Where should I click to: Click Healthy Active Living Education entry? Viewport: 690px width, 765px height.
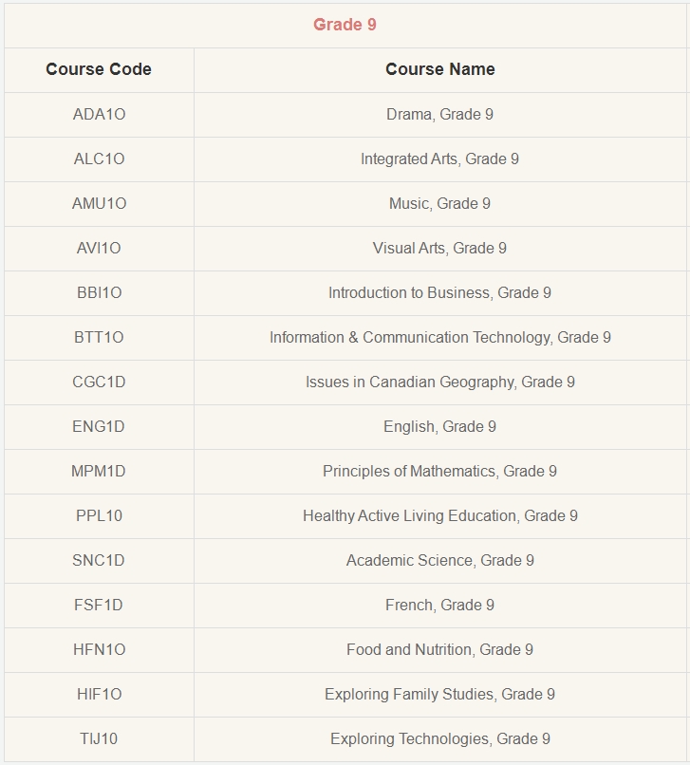click(x=440, y=516)
